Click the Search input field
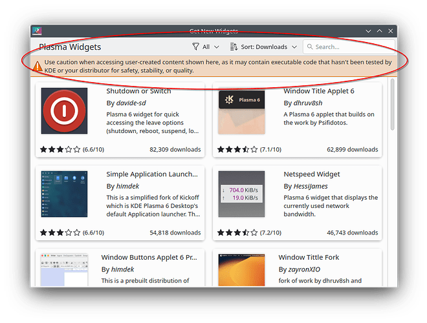Image resolution: width=427 pixels, height=323 pixels. coord(349,47)
